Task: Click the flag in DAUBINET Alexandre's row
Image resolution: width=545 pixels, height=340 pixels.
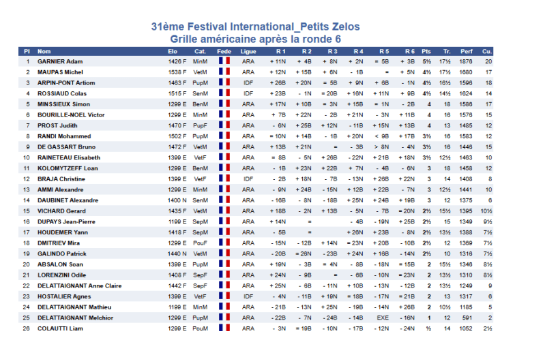Action: (x=224, y=200)
